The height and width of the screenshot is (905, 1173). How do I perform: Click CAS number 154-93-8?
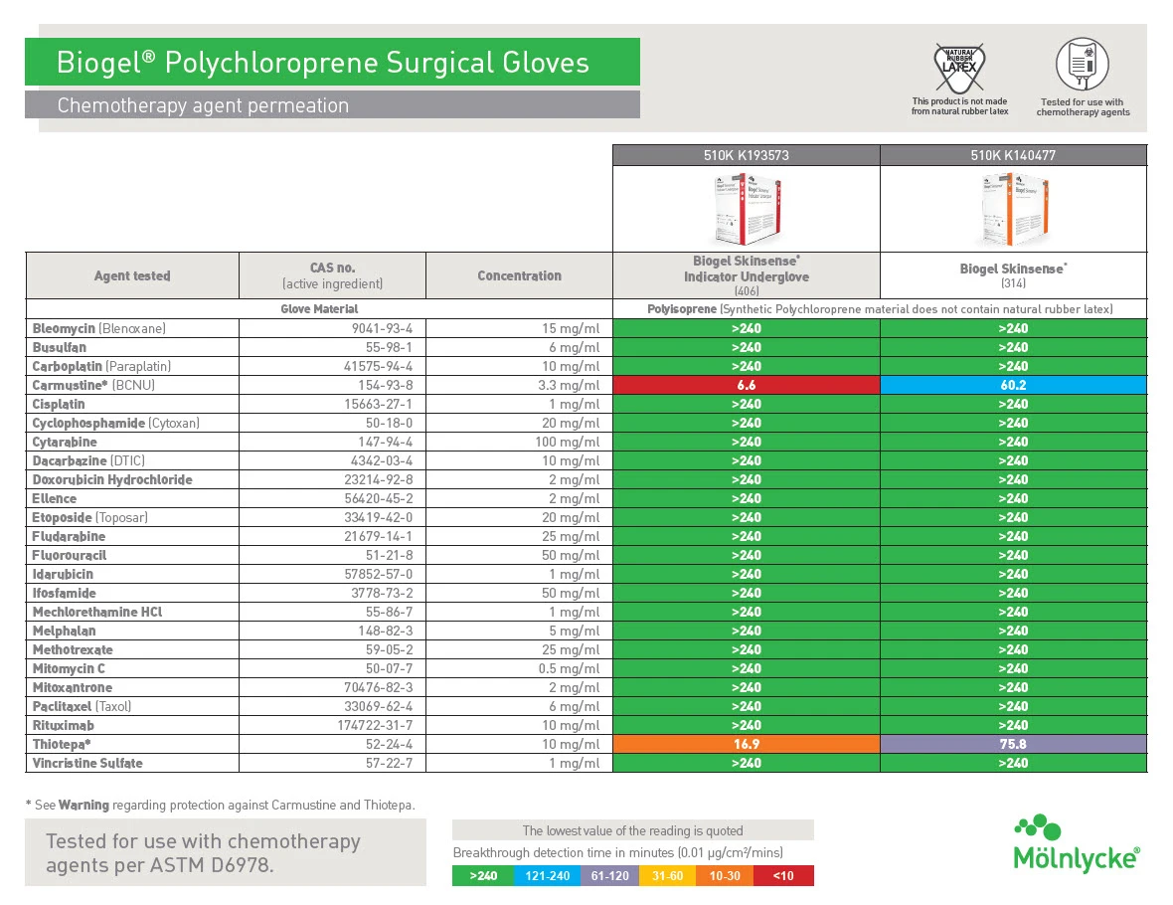386,385
